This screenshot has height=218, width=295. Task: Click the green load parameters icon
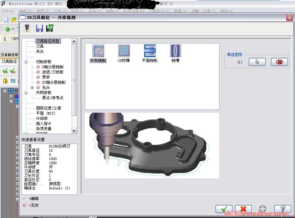point(50,28)
